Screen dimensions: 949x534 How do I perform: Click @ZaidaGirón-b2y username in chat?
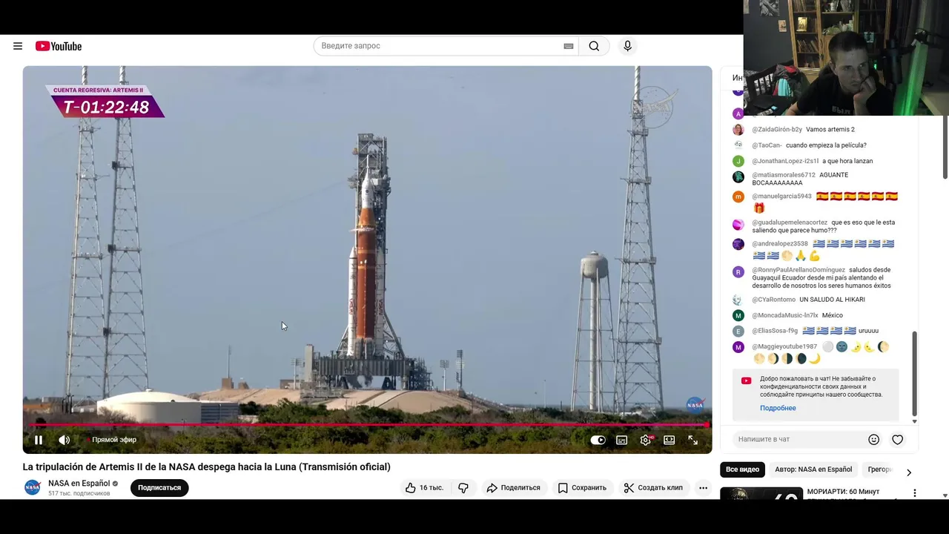tap(777, 130)
